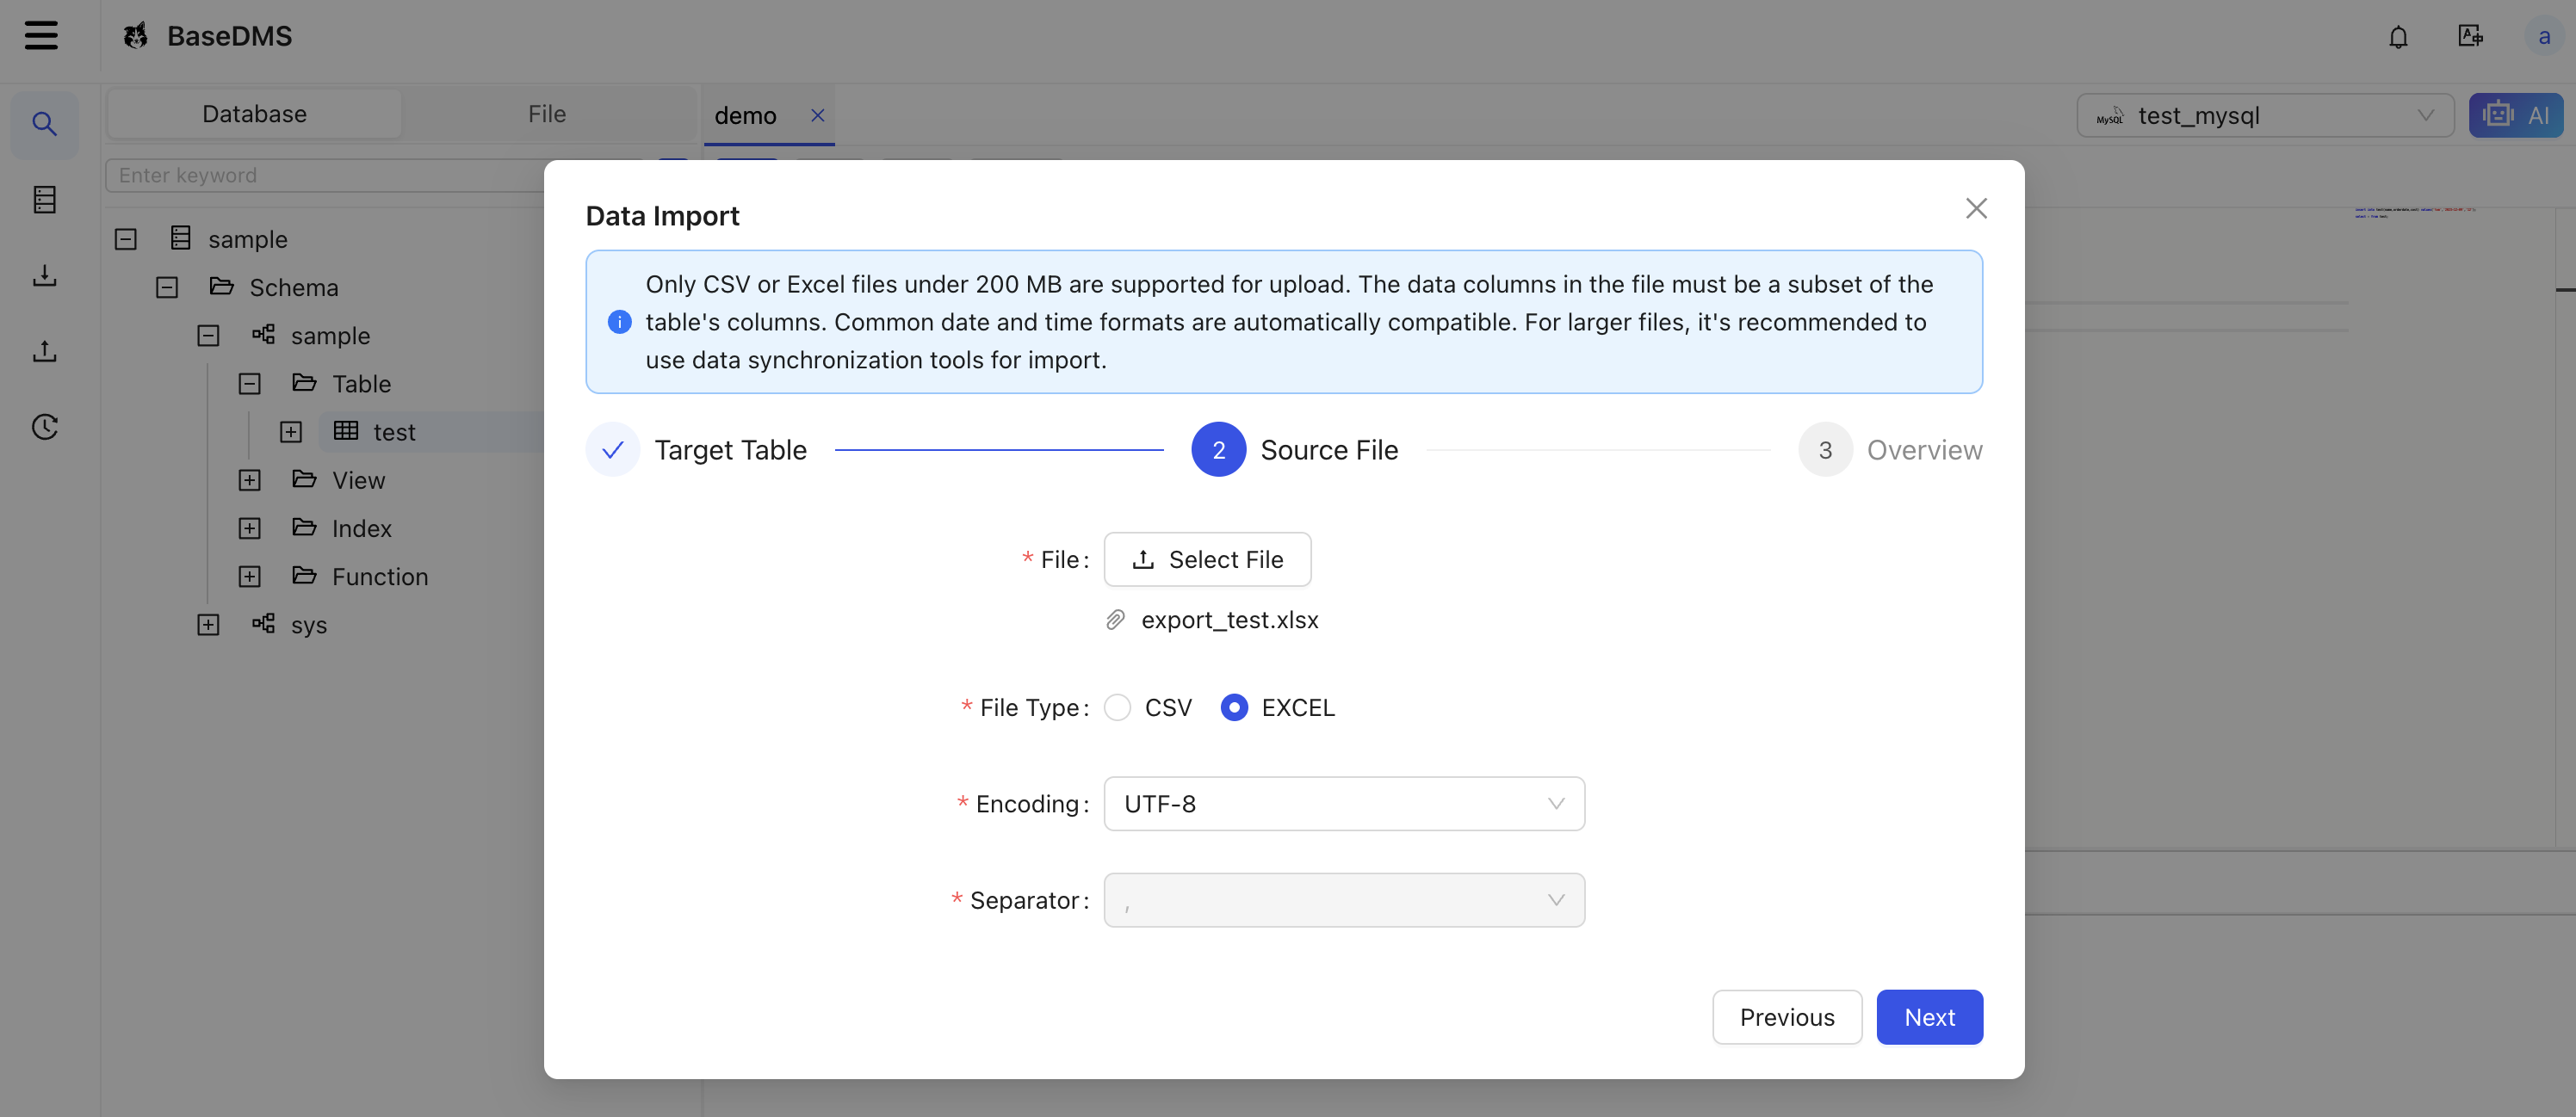
Task: Click the Index folder icon
Action: click(x=304, y=528)
